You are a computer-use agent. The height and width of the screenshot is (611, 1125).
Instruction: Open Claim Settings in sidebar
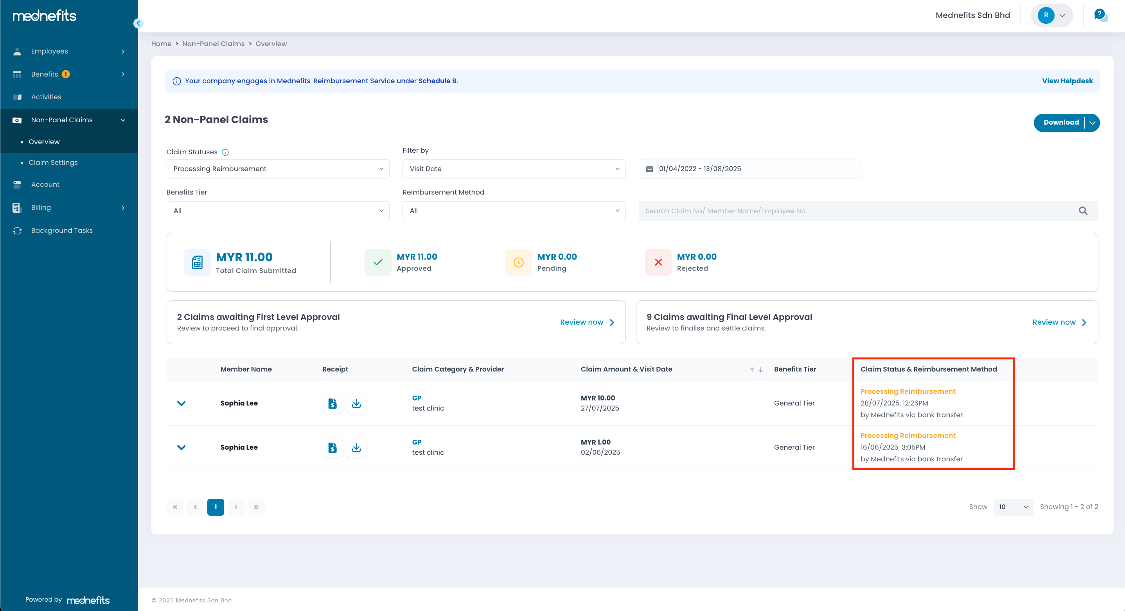(53, 163)
